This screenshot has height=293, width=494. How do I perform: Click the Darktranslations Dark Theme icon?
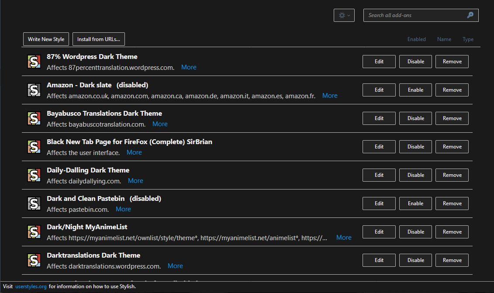click(x=34, y=260)
